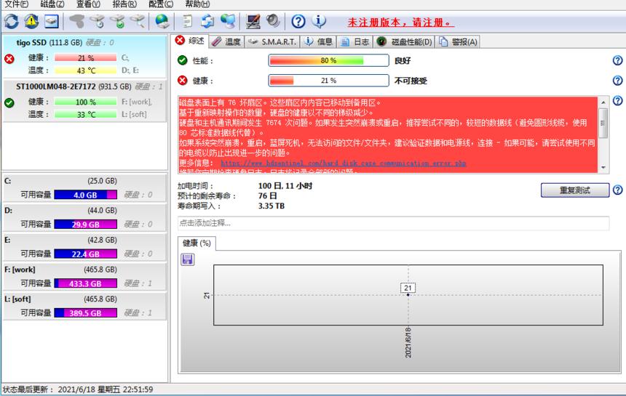Click help icon beside the 性能 bar
This screenshot has width=626, height=396.
[617, 60]
